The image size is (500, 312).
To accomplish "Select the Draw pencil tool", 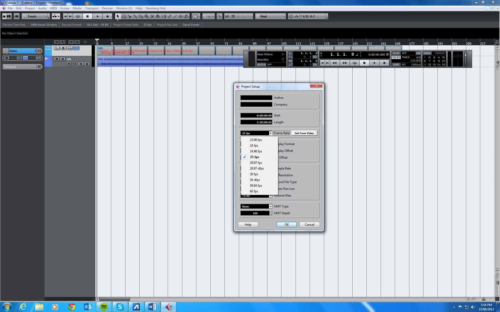I will (170, 16).
